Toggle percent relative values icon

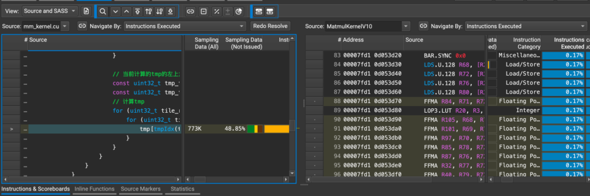pos(216,11)
